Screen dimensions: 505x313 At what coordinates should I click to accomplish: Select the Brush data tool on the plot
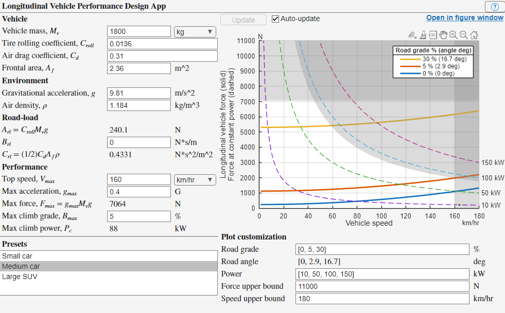[x=423, y=35]
